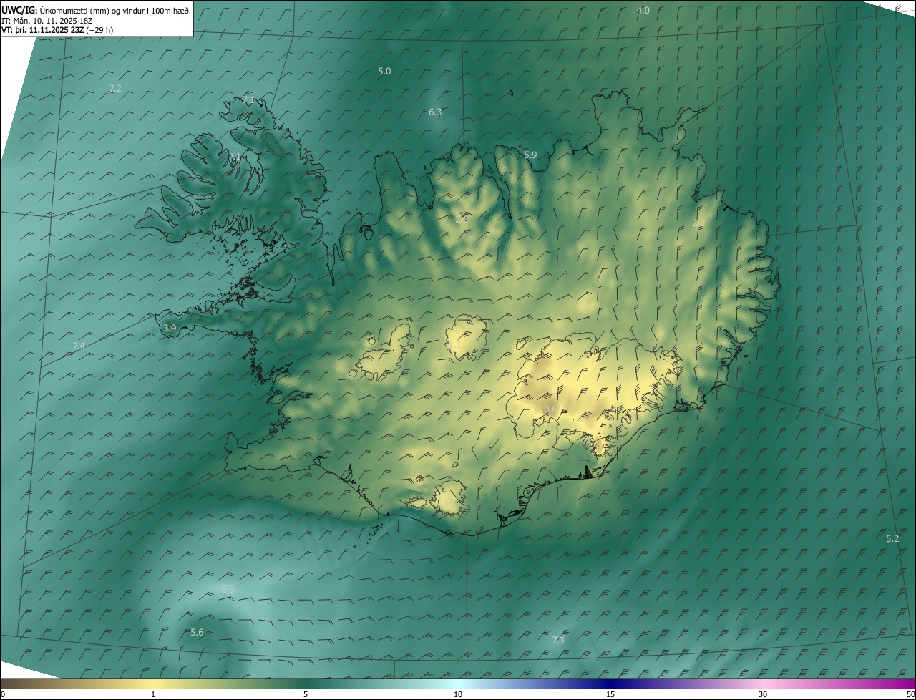The image size is (916, 700).
Task: Pick the 5.9 value on the north coast
Action: click(530, 155)
